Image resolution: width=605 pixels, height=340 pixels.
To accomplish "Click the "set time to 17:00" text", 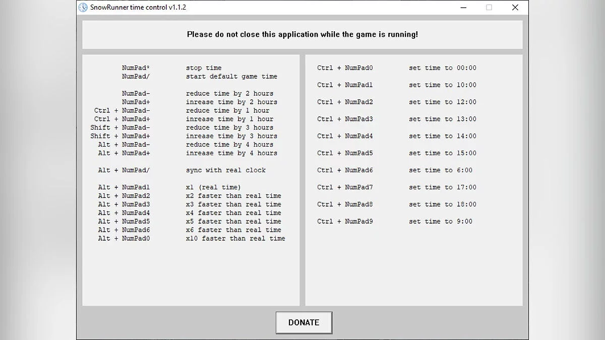I will [x=443, y=187].
